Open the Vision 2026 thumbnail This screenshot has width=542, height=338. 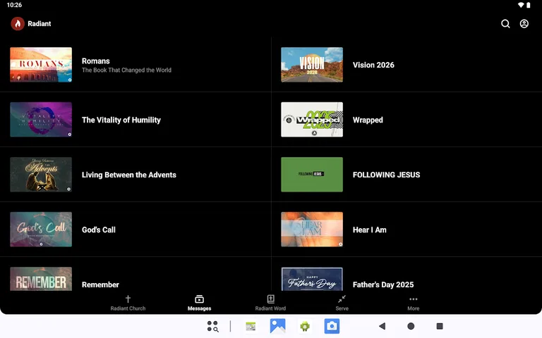click(x=312, y=65)
